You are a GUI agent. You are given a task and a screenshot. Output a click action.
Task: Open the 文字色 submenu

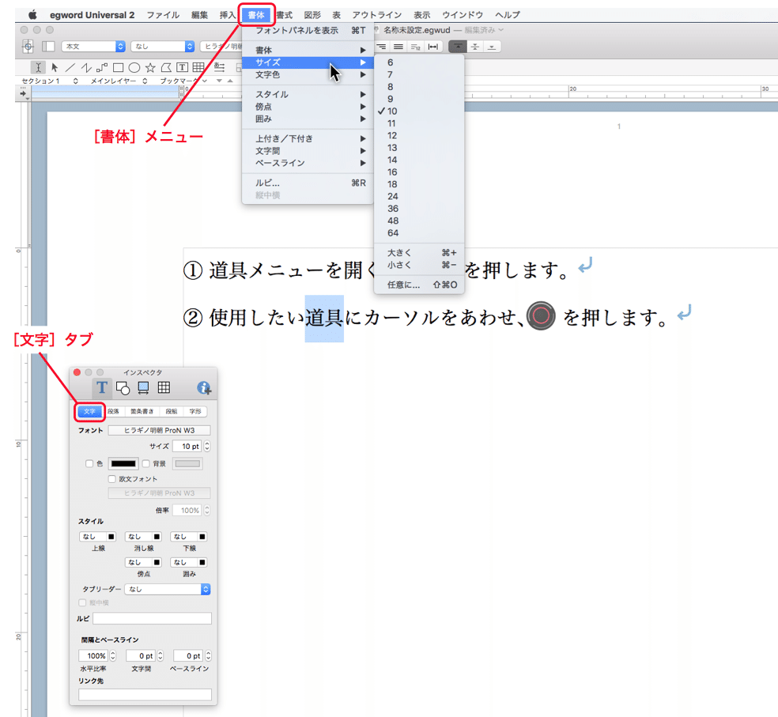click(308, 74)
